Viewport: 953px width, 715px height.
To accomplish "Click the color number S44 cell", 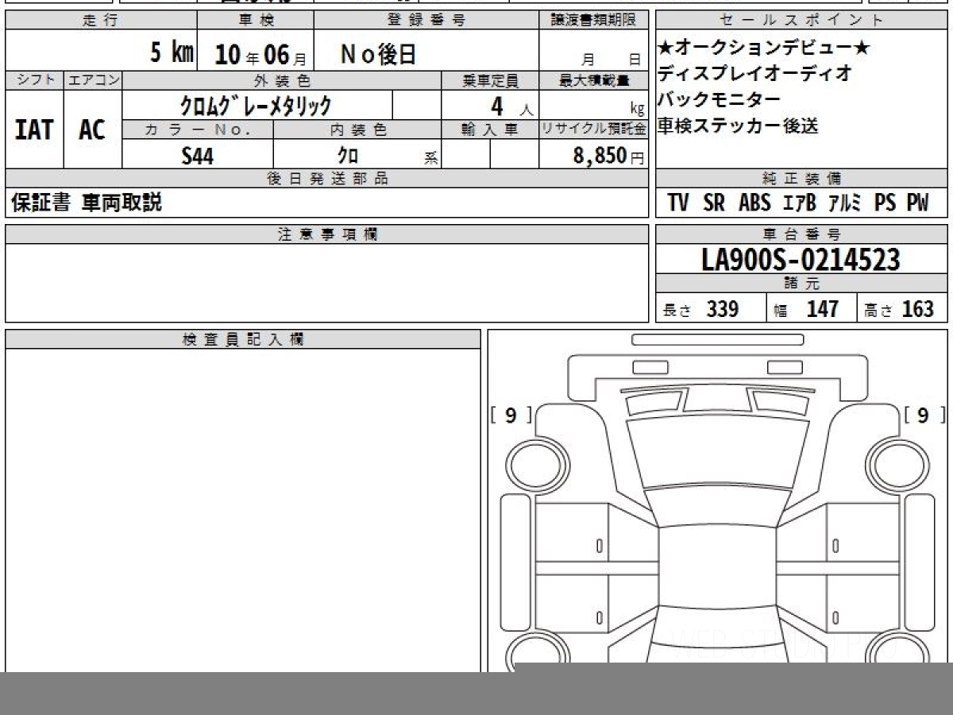I will [x=197, y=156].
